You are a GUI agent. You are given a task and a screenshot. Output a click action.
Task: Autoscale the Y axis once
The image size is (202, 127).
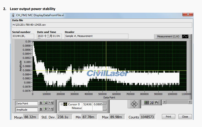click(46, 109)
